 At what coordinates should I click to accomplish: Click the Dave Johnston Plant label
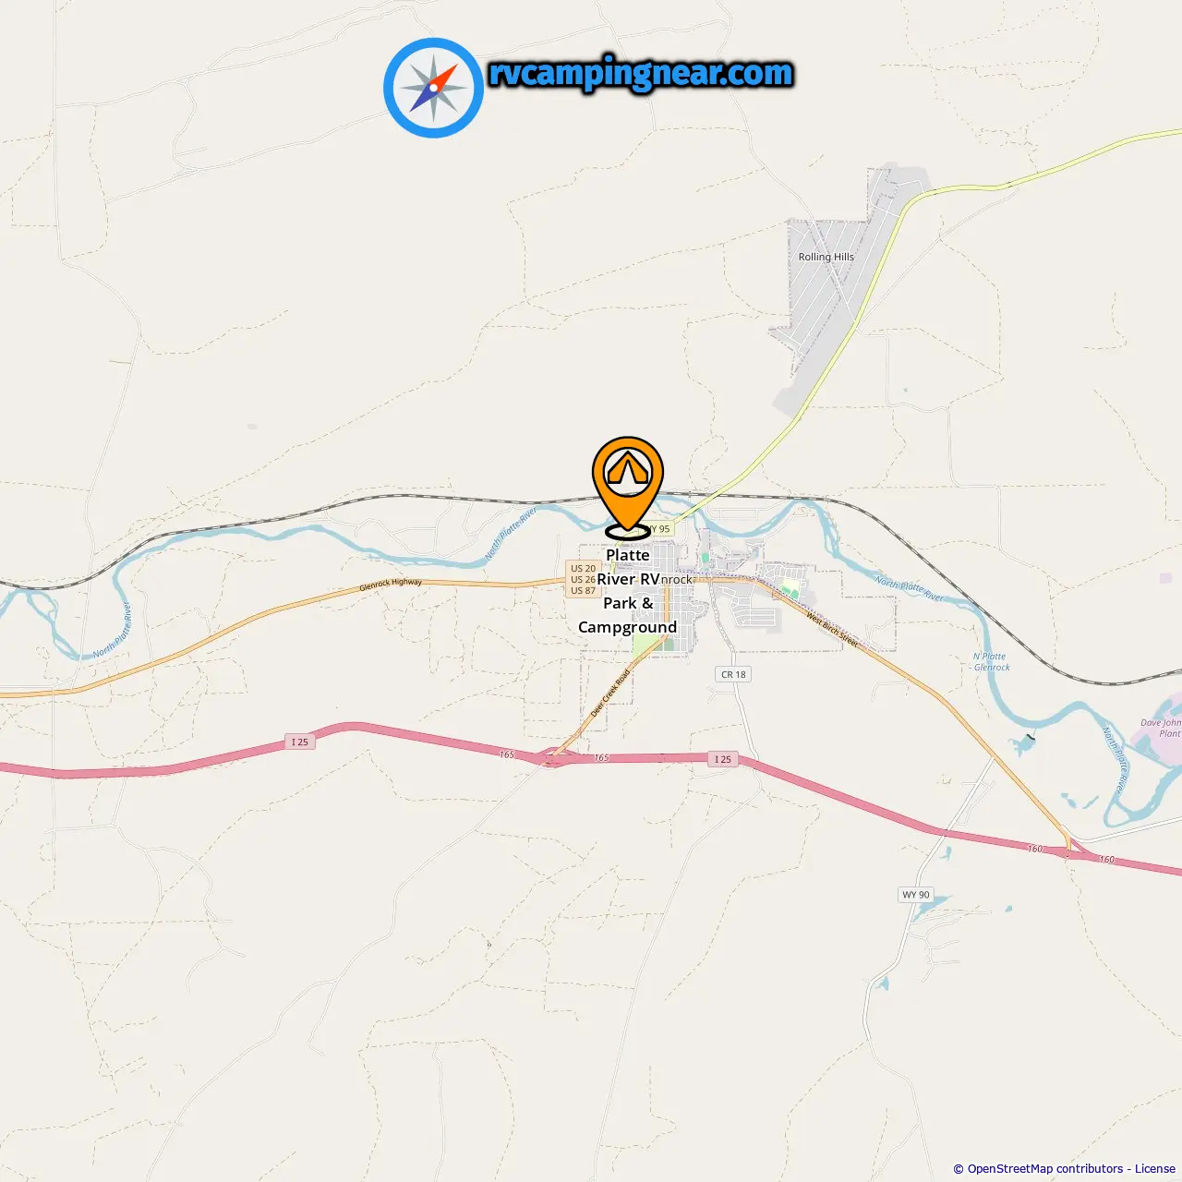[1161, 729]
